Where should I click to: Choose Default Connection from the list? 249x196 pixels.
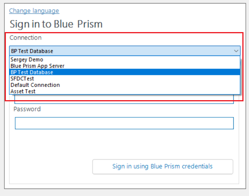click(35, 85)
